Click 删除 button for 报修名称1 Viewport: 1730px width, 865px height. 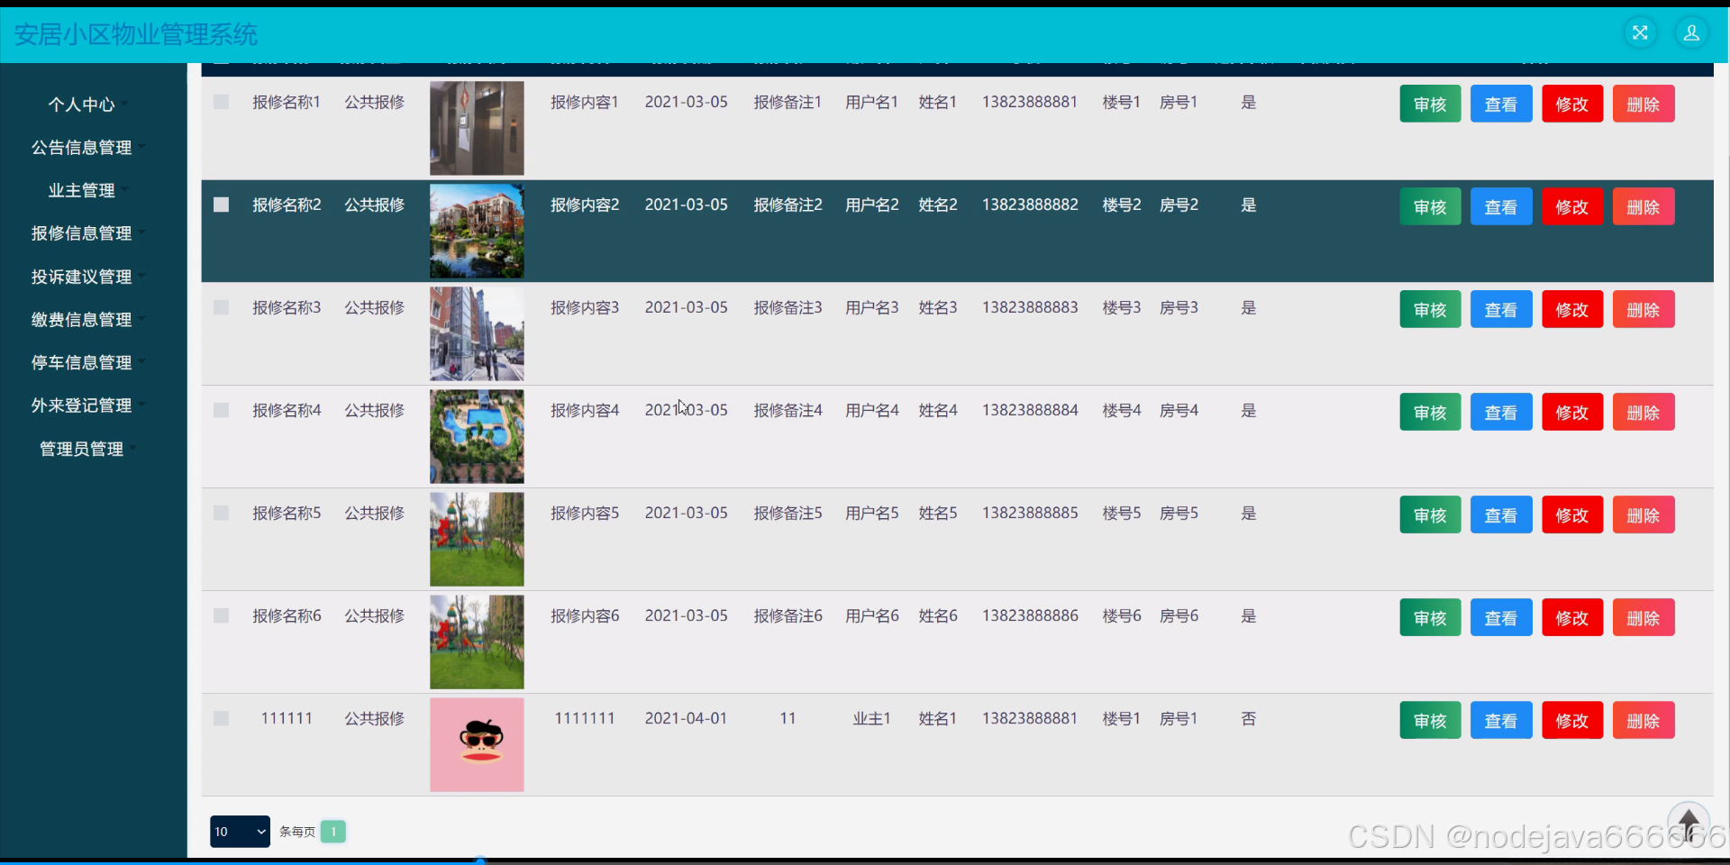[x=1643, y=104]
